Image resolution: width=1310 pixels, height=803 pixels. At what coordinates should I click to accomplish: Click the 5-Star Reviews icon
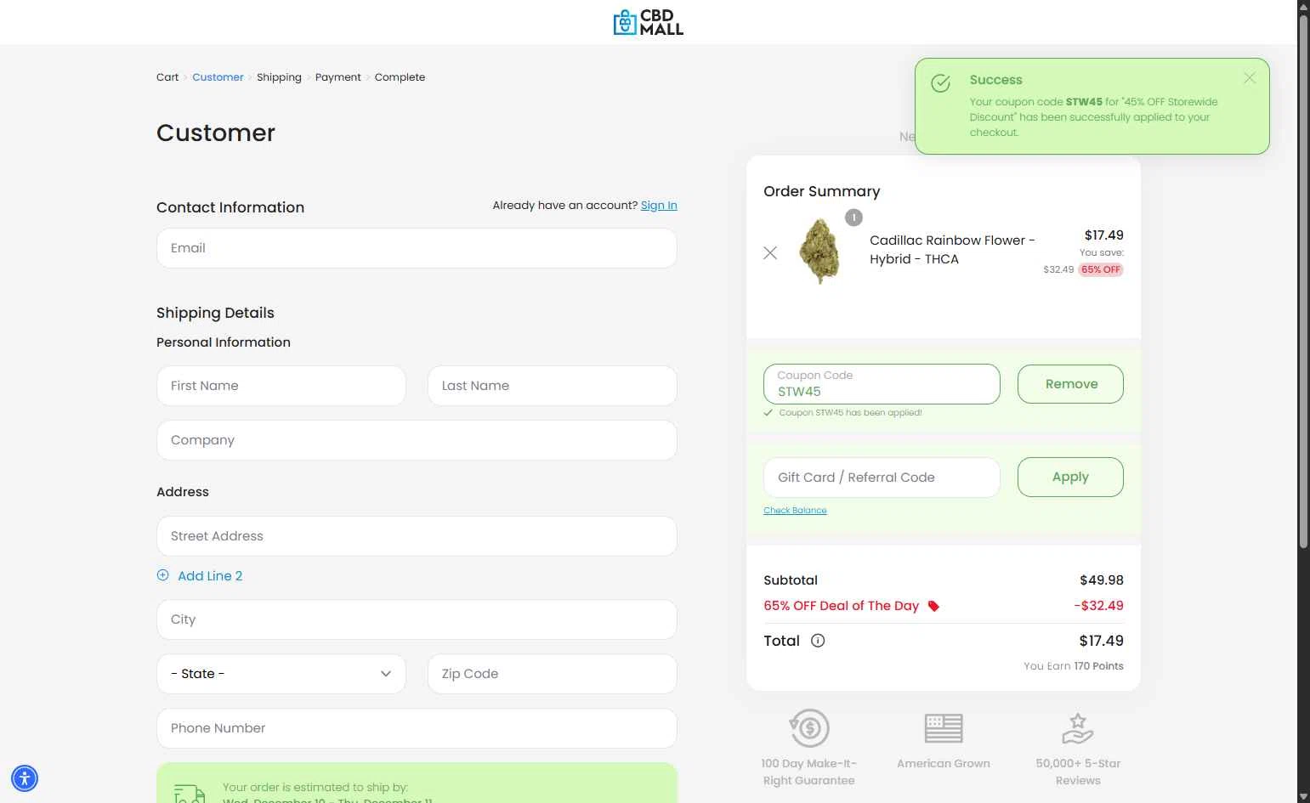tap(1078, 728)
